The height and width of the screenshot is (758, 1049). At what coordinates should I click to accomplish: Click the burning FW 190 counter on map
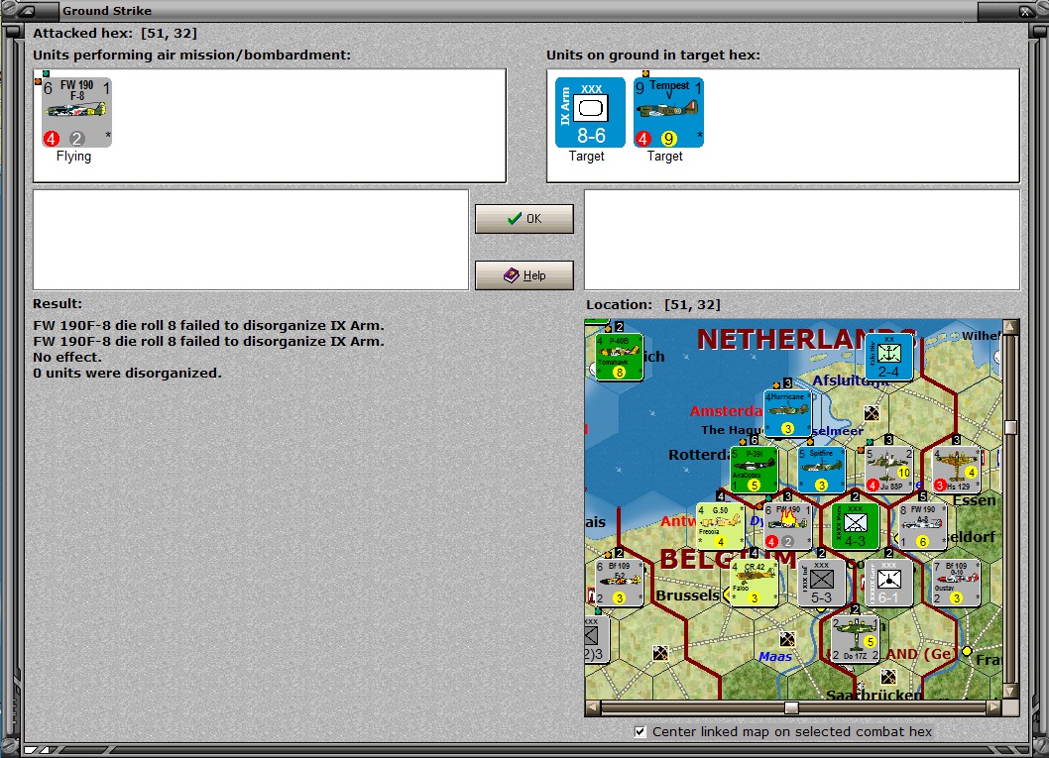click(787, 527)
